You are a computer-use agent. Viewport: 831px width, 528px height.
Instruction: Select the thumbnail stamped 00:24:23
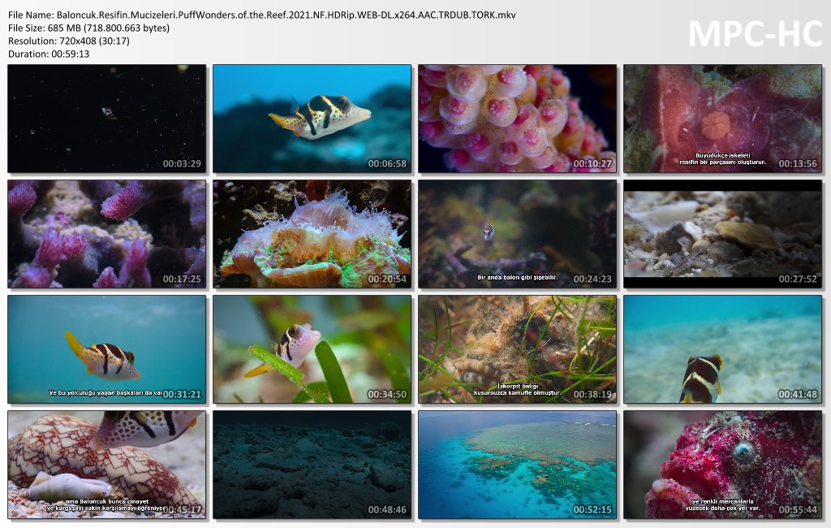[517, 234]
